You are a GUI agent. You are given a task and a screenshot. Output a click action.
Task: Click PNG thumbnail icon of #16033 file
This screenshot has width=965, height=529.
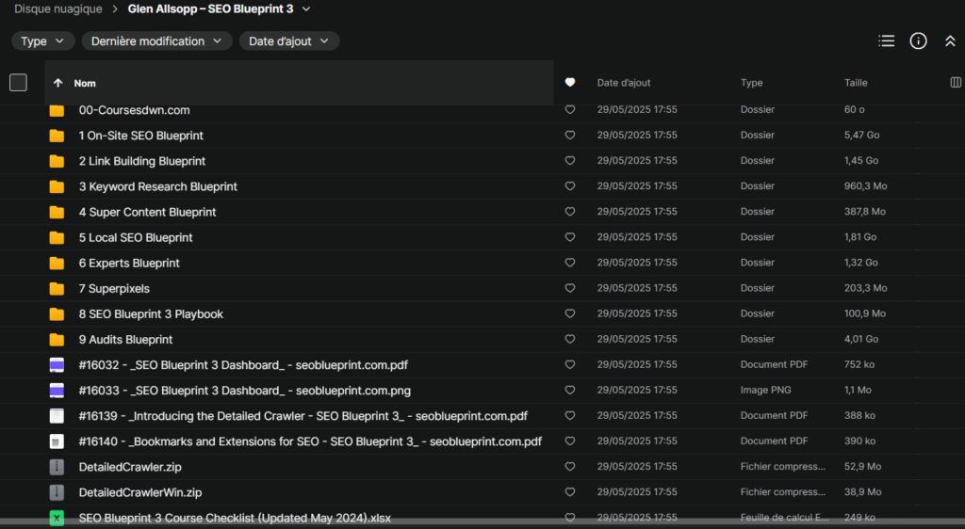point(57,391)
